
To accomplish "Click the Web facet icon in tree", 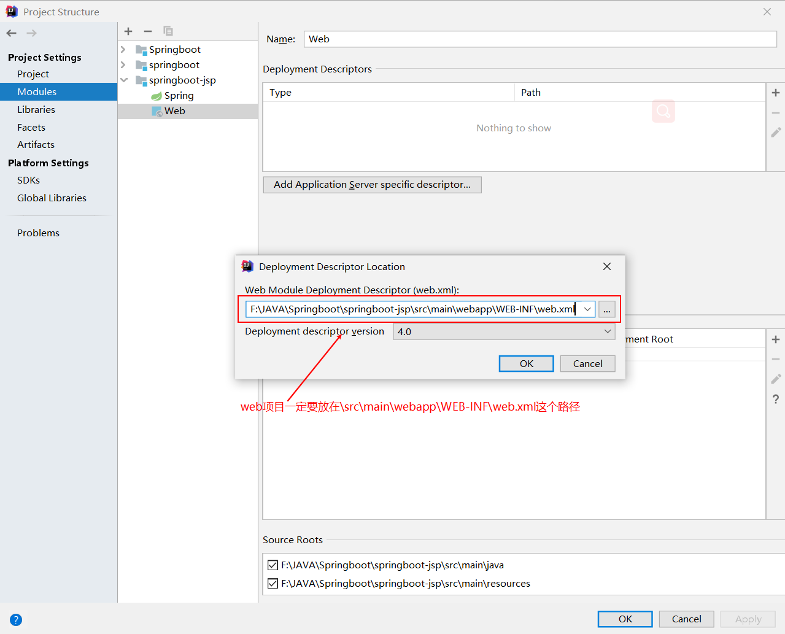I will coord(157,111).
